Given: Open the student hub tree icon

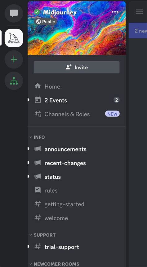Looking at the screenshot, I should 14,81.
